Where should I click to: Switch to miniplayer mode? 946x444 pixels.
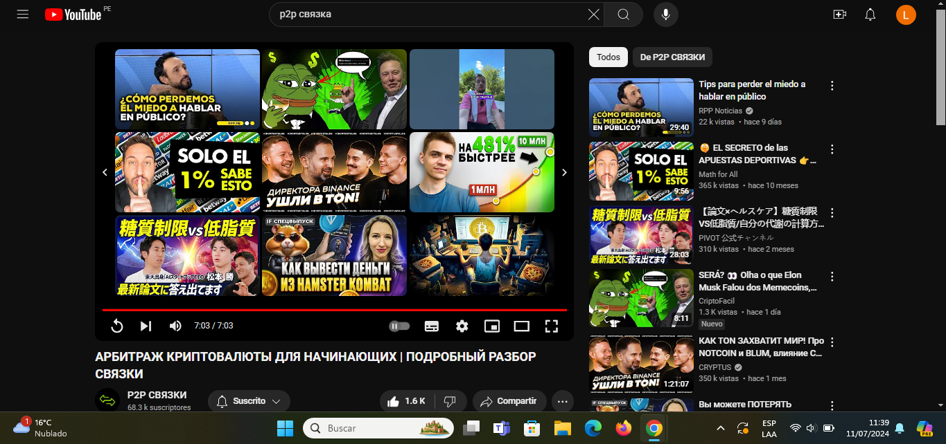click(492, 326)
